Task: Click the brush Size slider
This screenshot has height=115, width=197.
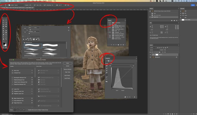Action: pyautogui.click(x=34, y=29)
